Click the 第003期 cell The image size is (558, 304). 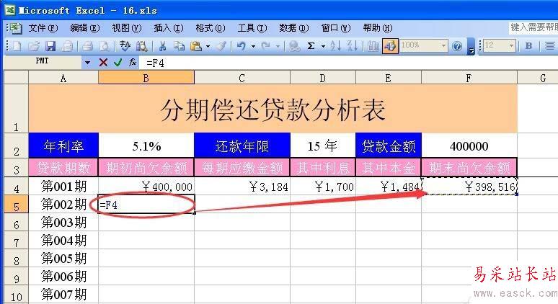tap(63, 222)
